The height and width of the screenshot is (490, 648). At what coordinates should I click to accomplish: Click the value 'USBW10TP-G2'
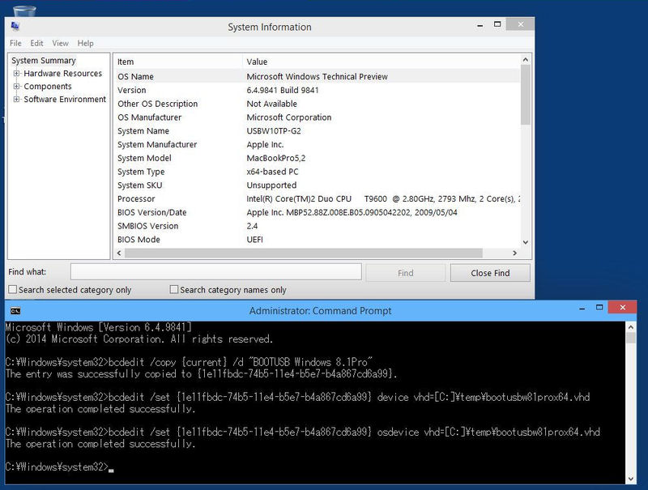click(x=274, y=131)
